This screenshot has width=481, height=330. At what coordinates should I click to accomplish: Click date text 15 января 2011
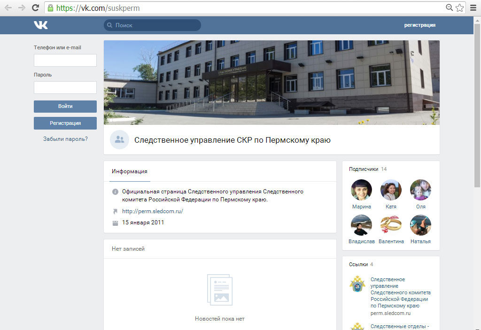[x=143, y=223]
